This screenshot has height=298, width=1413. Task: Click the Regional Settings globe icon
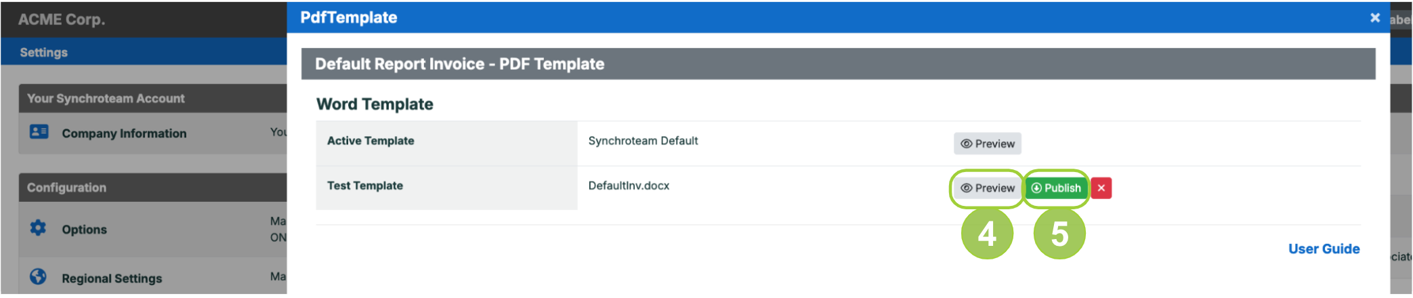[x=38, y=277]
